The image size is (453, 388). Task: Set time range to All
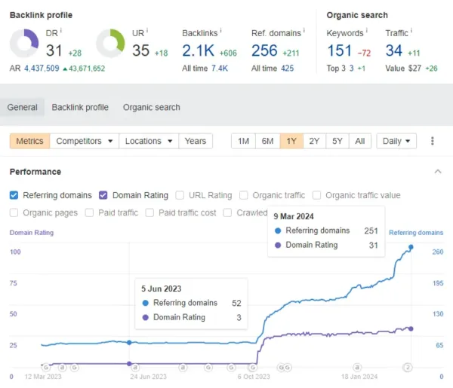coord(360,141)
